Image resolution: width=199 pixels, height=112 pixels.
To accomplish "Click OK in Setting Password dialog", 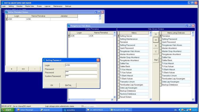I will click(x=52, y=85).
